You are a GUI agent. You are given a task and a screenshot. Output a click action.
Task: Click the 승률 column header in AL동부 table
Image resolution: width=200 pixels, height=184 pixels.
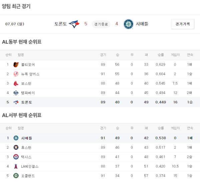click(x=161, y=55)
